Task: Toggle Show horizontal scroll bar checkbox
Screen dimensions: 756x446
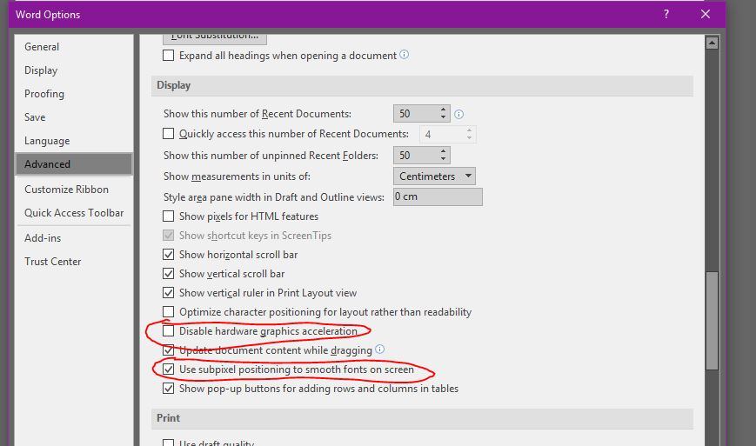Action: [168, 255]
